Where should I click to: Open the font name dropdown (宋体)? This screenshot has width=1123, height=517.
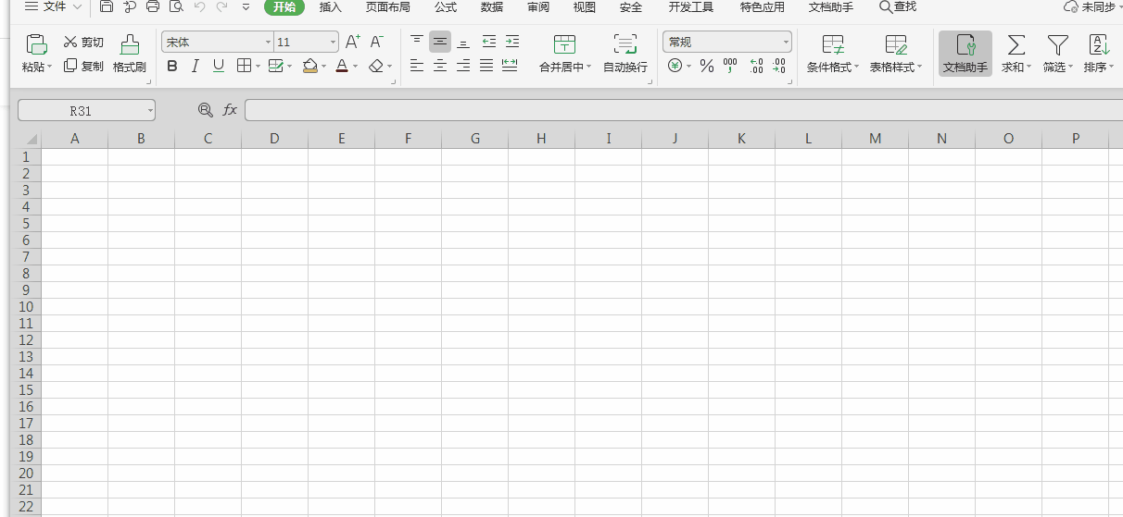268,43
